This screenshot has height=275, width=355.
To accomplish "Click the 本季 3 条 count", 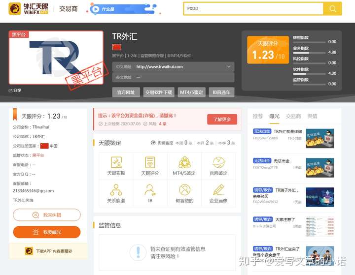I will 226,143.
